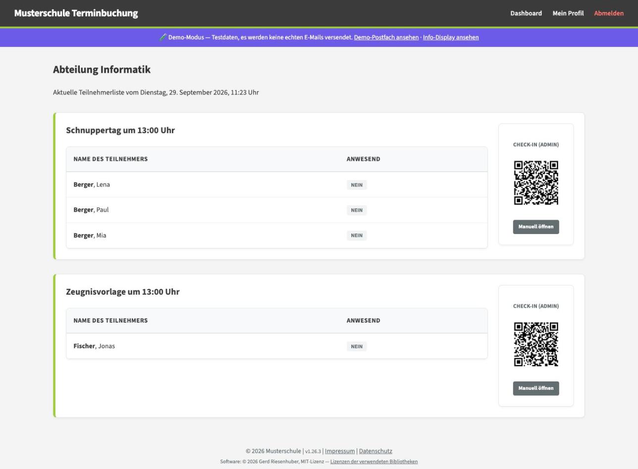Click participant name Berger, Paul
638x469 pixels.
(x=91, y=210)
